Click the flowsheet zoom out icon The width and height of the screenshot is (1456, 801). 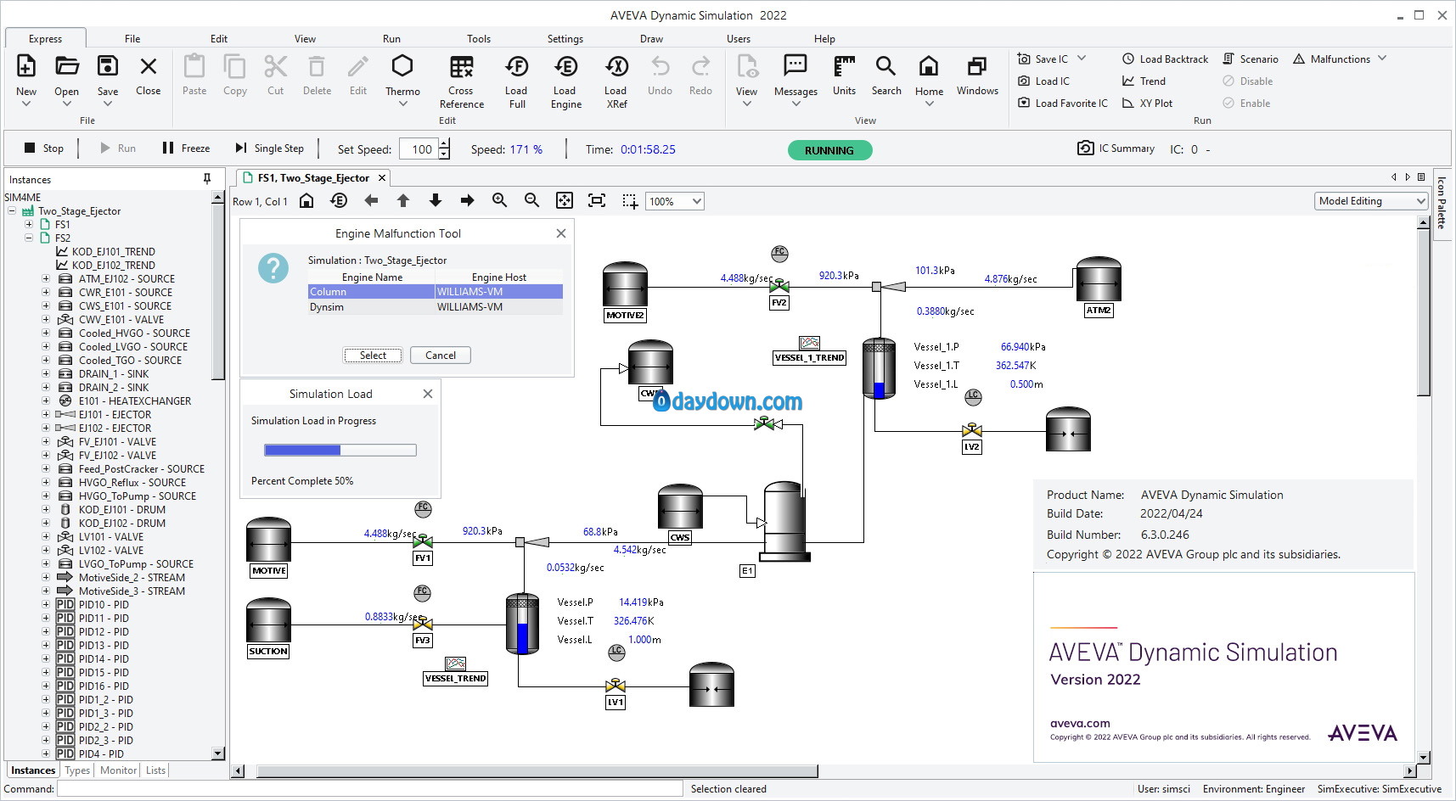532,200
